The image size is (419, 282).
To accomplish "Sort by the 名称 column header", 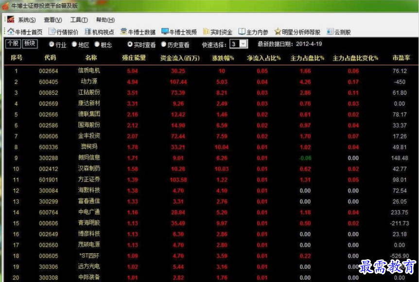I will (91, 58).
